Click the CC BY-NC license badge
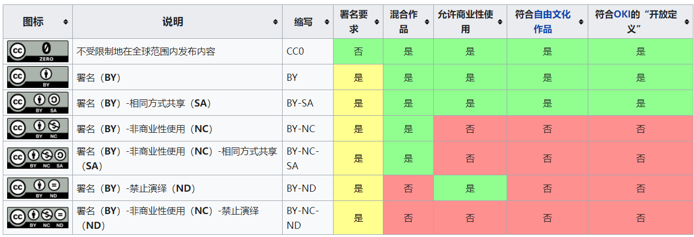 click(x=38, y=128)
